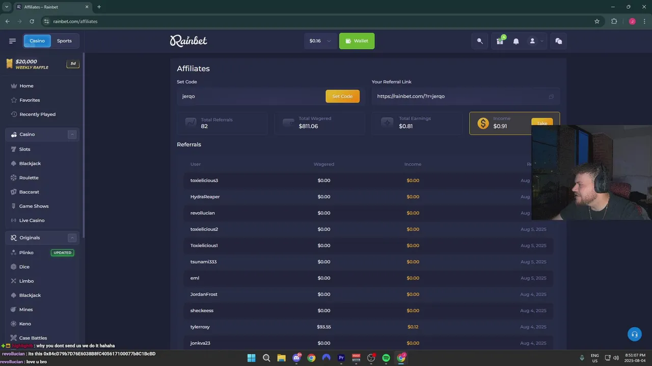Click the address bar URL
The height and width of the screenshot is (366, 652).
tap(75, 21)
